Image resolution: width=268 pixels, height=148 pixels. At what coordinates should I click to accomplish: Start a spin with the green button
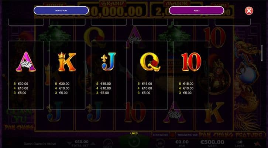point(134,142)
